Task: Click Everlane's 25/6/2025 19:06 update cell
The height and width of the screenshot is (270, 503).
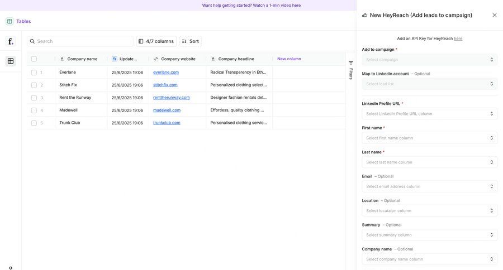Action: [x=127, y=73]
